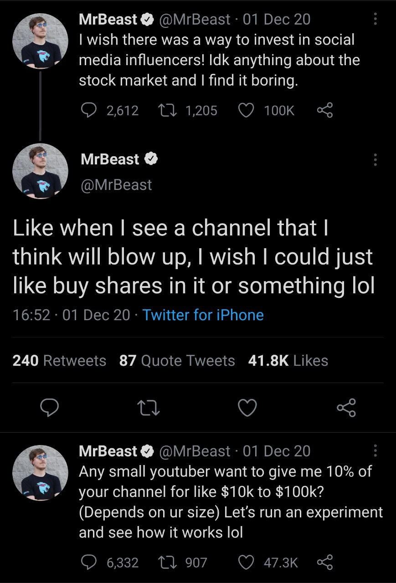The width and height of the screenshot is (396, 583).
Task: Share the last tweet about small youtubers
Action: (x=324, y=563)
